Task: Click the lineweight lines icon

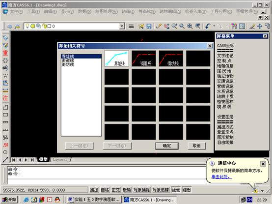Action: point(131,27)
